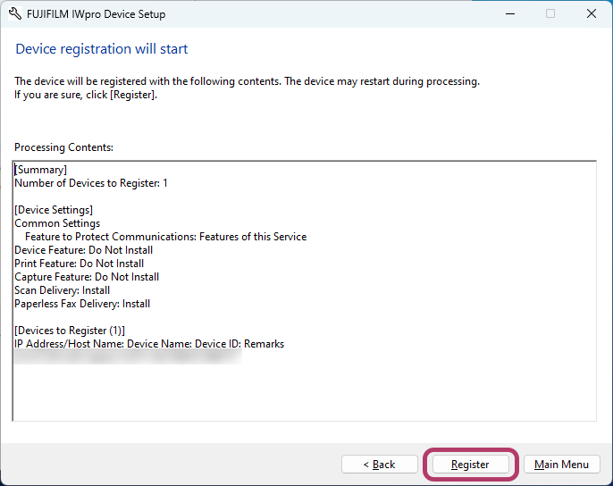Viewport: 613px width, 486px height.
Task: Click 'Paperless Fax Delivery: Install' line
Action: coord(82,304)
